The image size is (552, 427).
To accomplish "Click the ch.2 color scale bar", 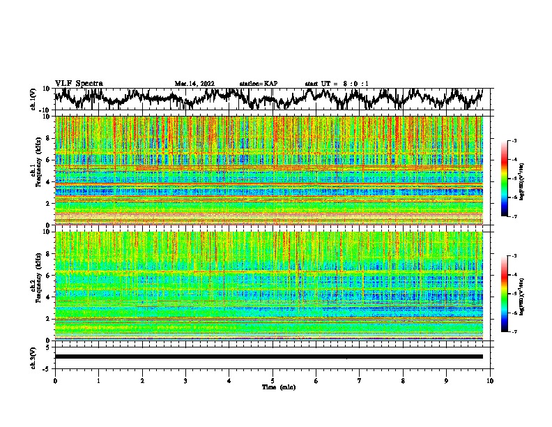I will [x=504, y=294].
